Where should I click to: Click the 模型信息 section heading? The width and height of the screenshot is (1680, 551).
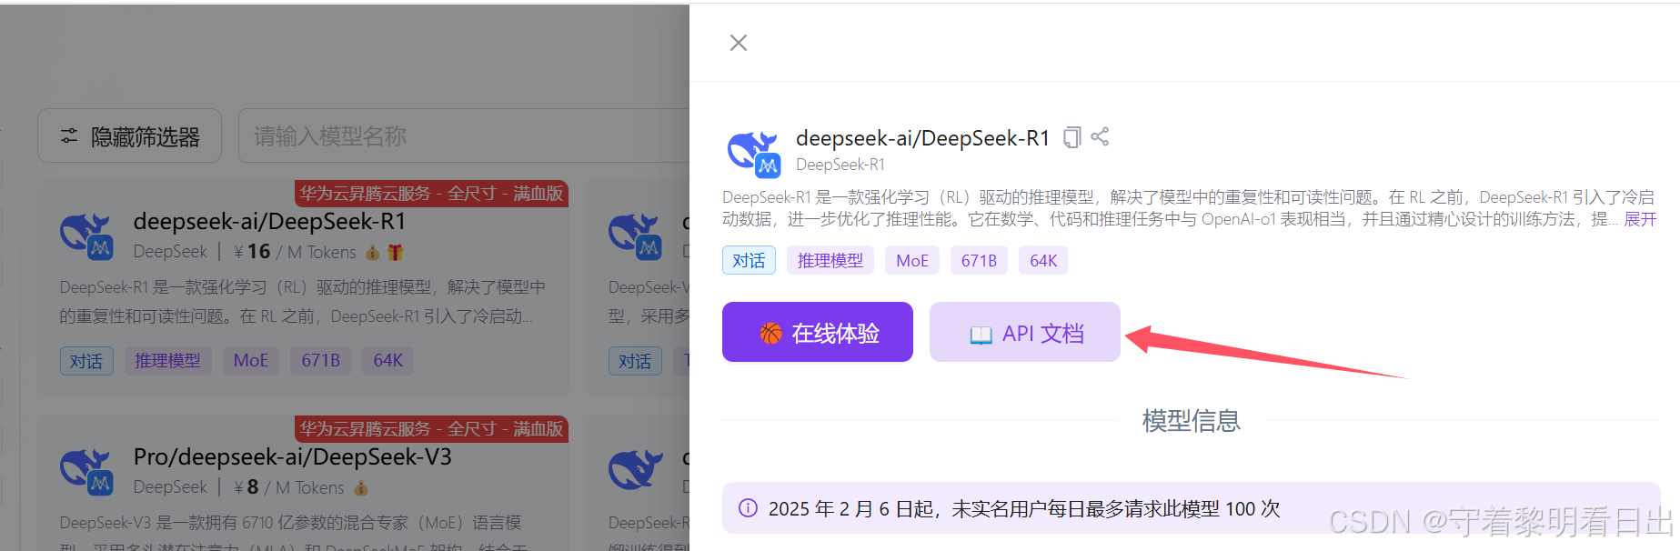point(1191,420)
